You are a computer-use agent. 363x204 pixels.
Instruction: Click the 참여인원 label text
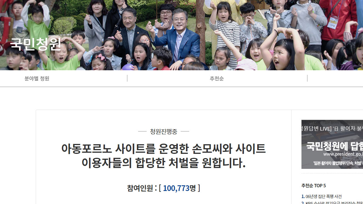[140, 188]
